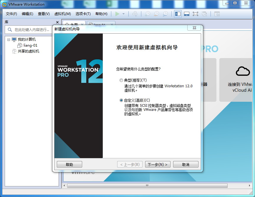Click horizontal scrollbar left arrow
The height and width of the screenshot is (197, 255).
(64, 185)
